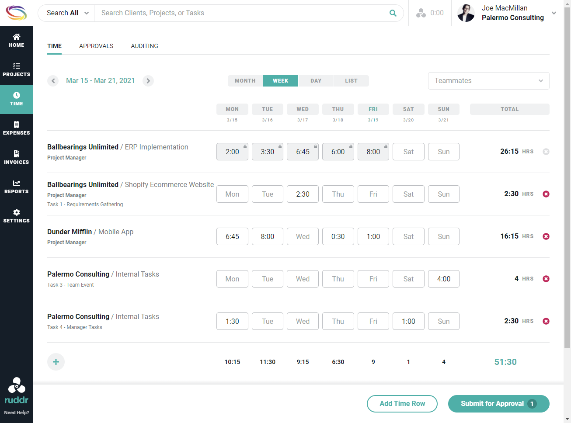Remove the Shopify Ecommerce Website time row

click(546, 194)
